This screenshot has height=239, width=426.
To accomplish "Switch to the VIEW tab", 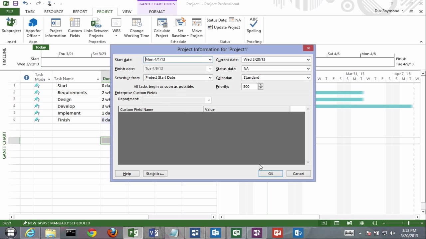I will 127,12.
